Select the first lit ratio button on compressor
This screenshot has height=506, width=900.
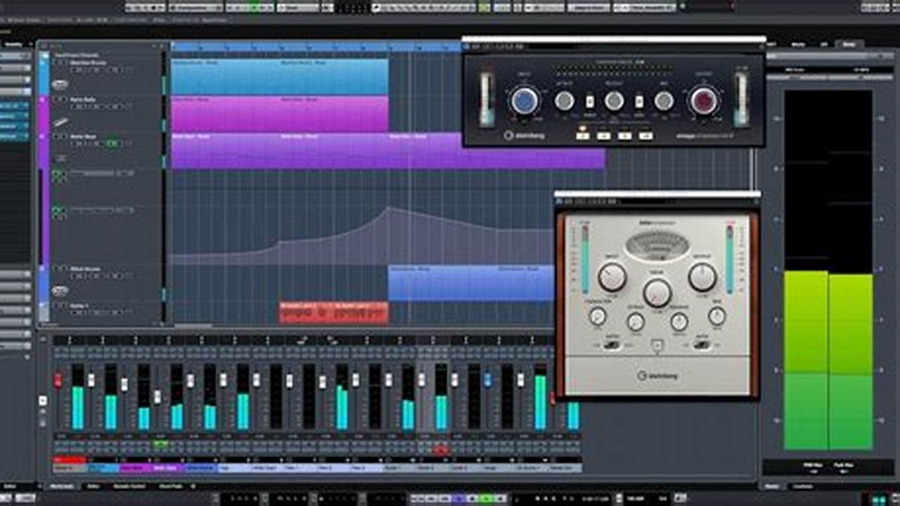point(583,136)
